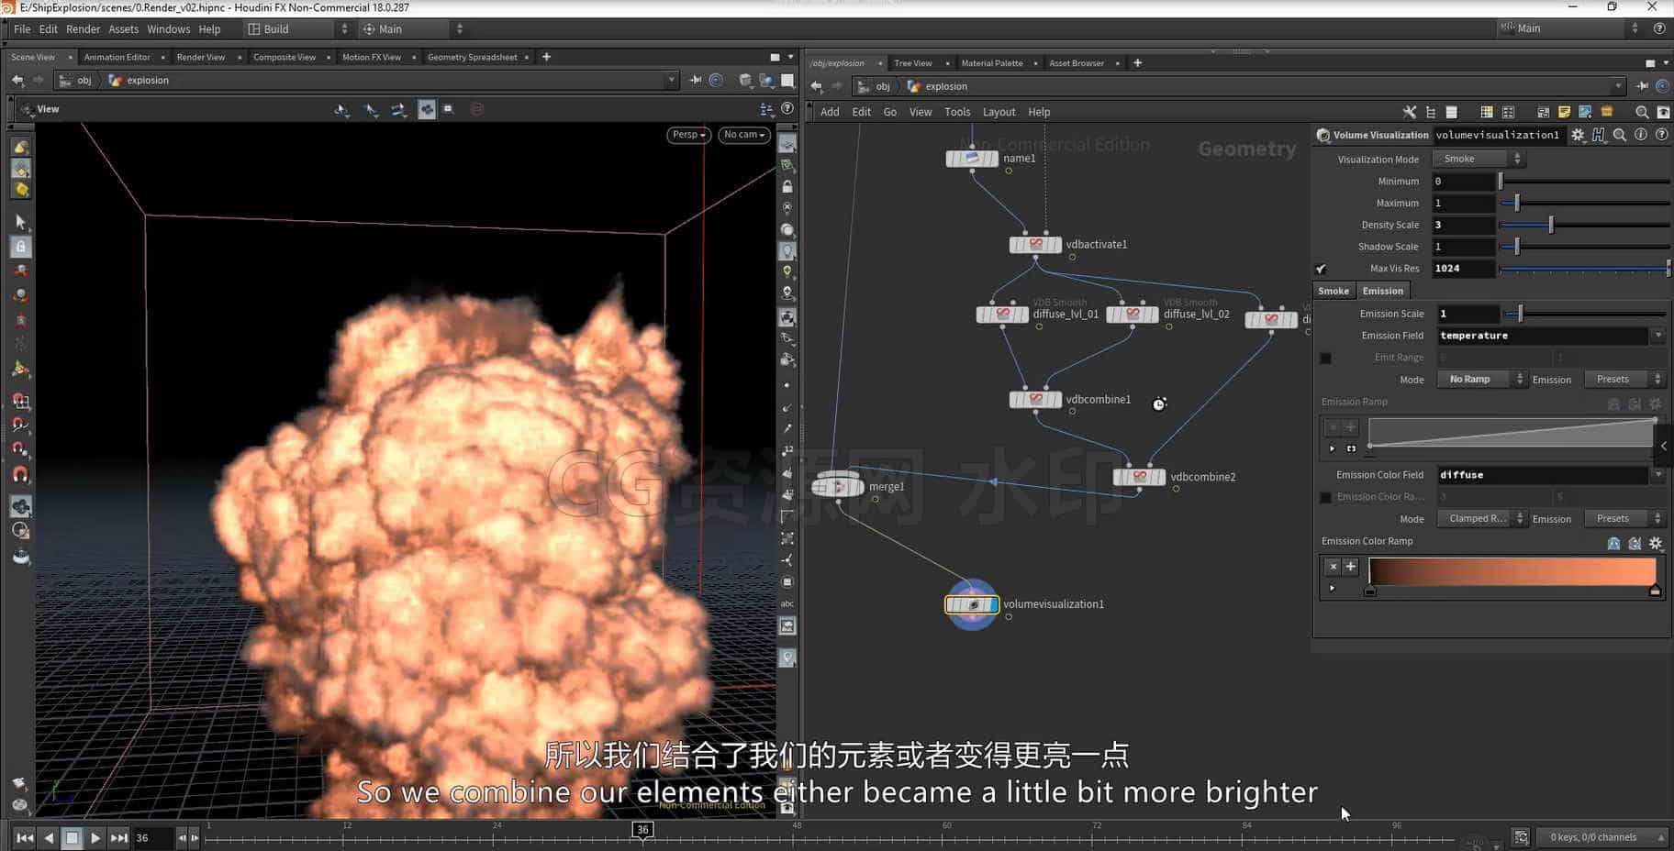Open the parameter gear menu
This screenshot has width=1674, height=851.
(1578, 135)
